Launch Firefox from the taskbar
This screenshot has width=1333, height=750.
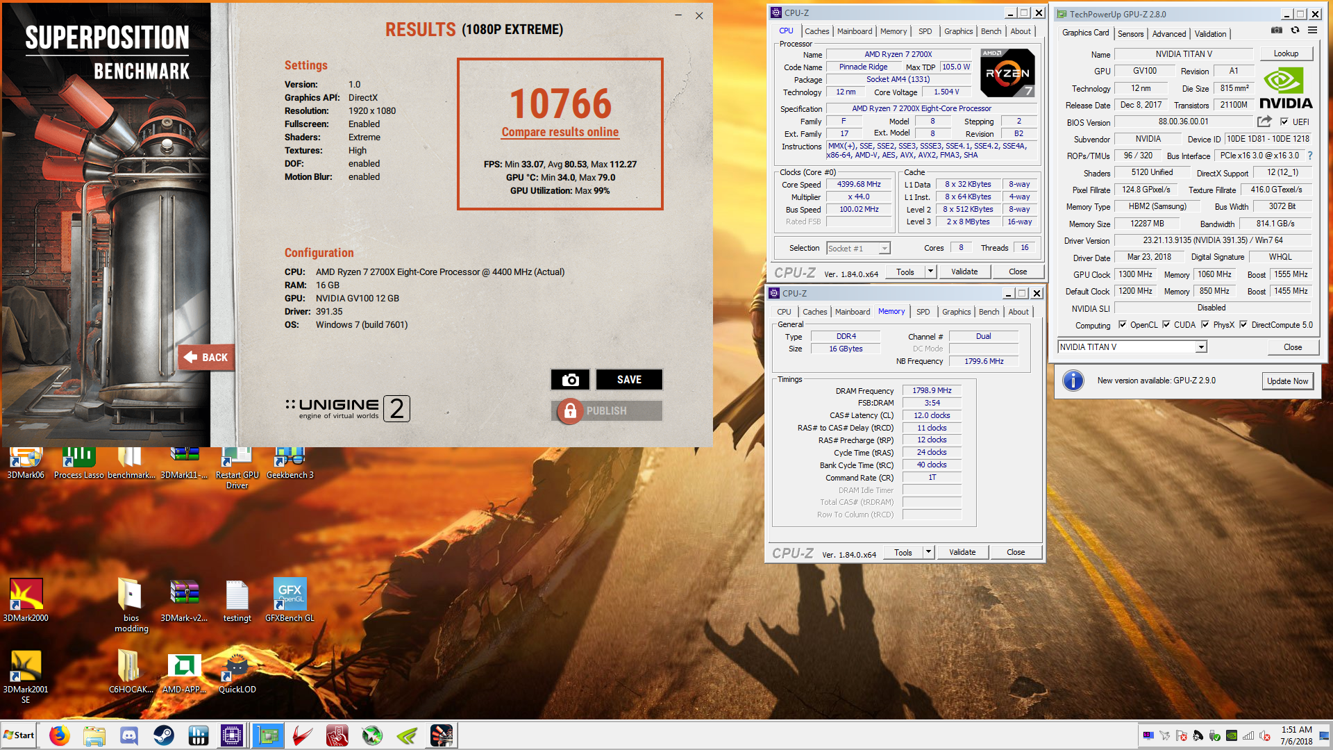pos(60,735)
